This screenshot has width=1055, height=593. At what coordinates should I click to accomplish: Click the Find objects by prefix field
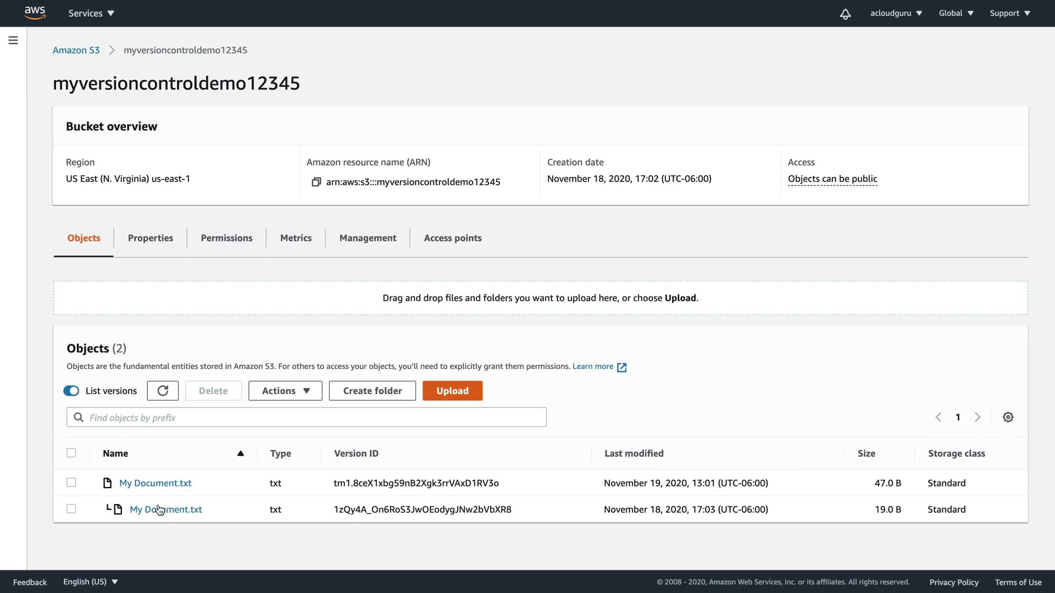click(x=306, y=417)
